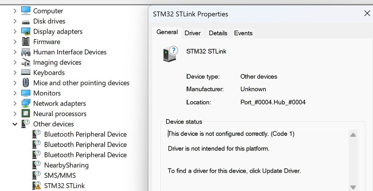The image size is (373, 191).
Task: Select the SMS/MMS device entry
Action: pyautogui.click(x=60, y=175)
